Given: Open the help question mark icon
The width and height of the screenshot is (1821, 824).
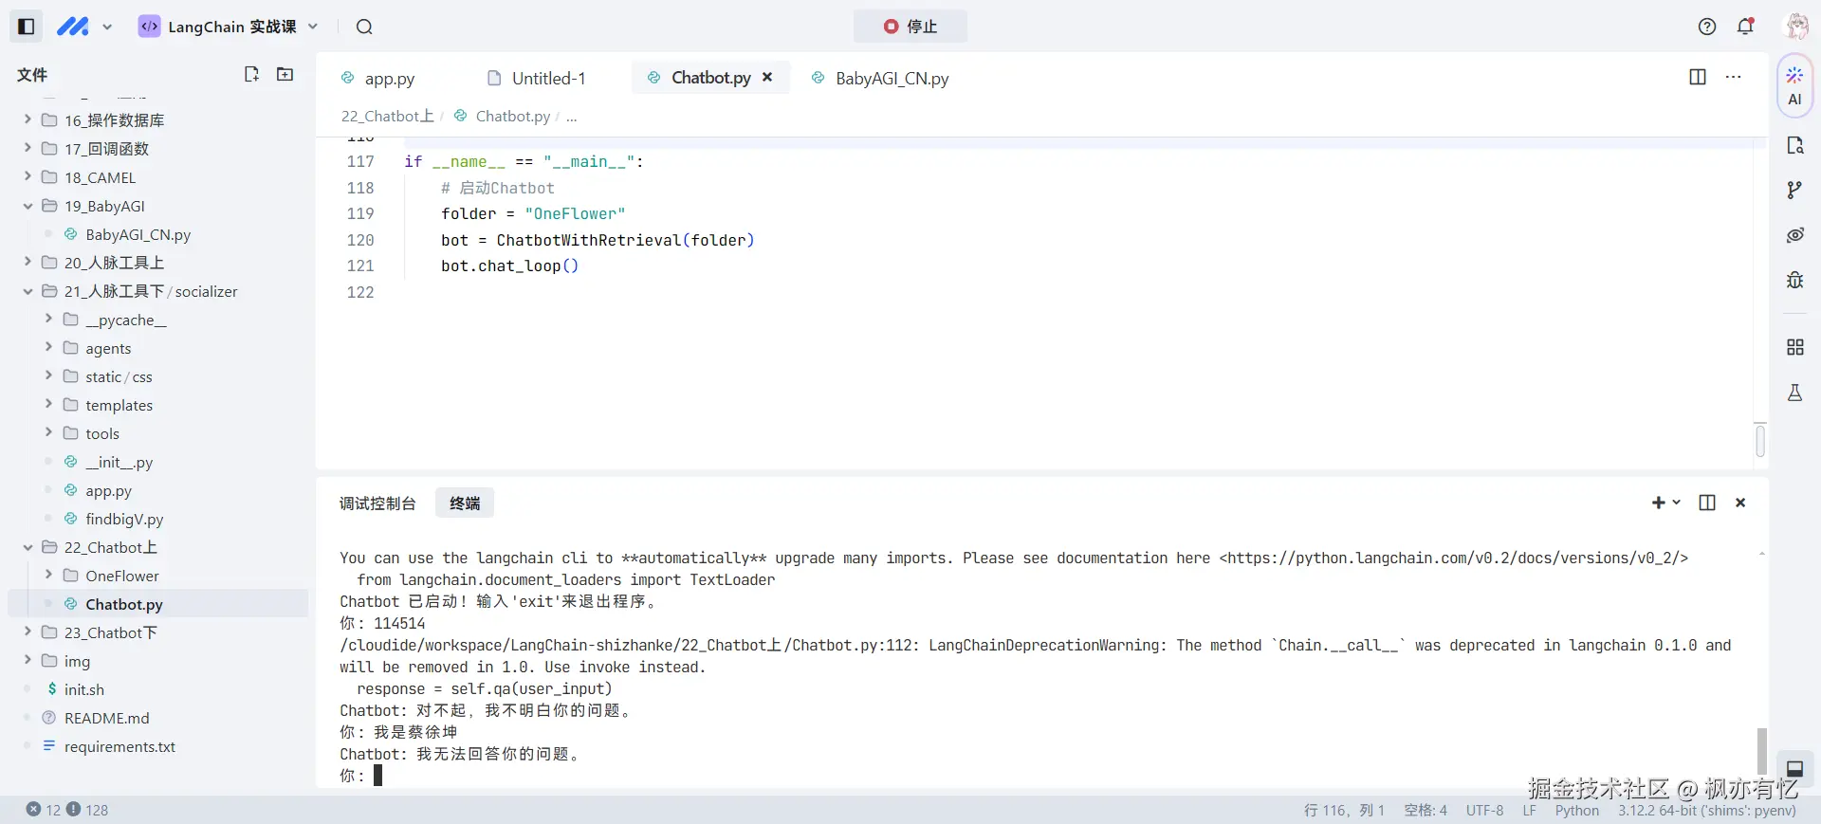Looking at the screenshot, I should click(1707, 27).
